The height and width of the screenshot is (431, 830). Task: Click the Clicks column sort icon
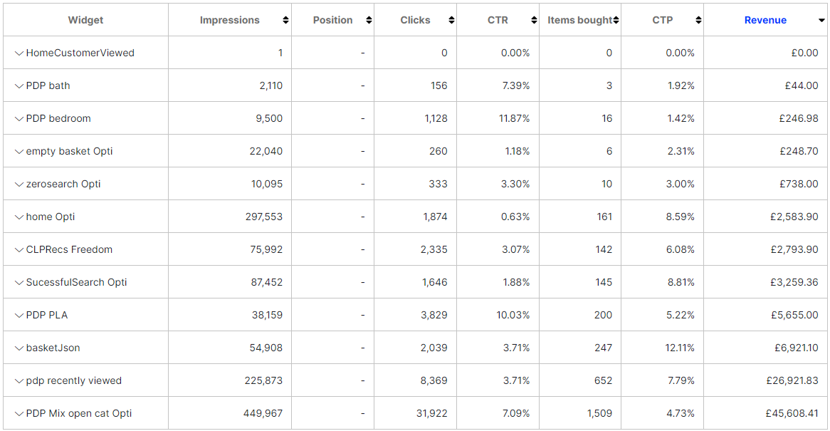click(x=451, y=21)
